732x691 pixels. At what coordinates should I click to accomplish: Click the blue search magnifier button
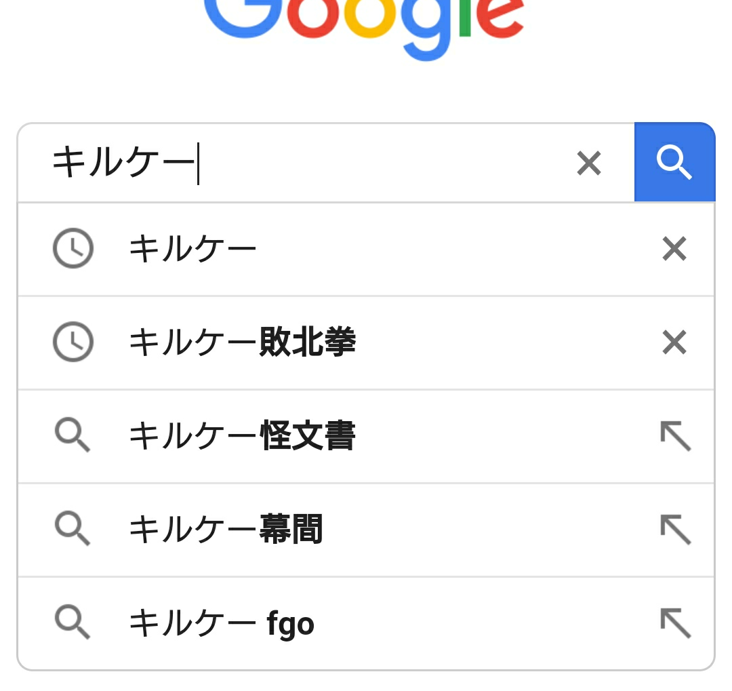(674, 163)
